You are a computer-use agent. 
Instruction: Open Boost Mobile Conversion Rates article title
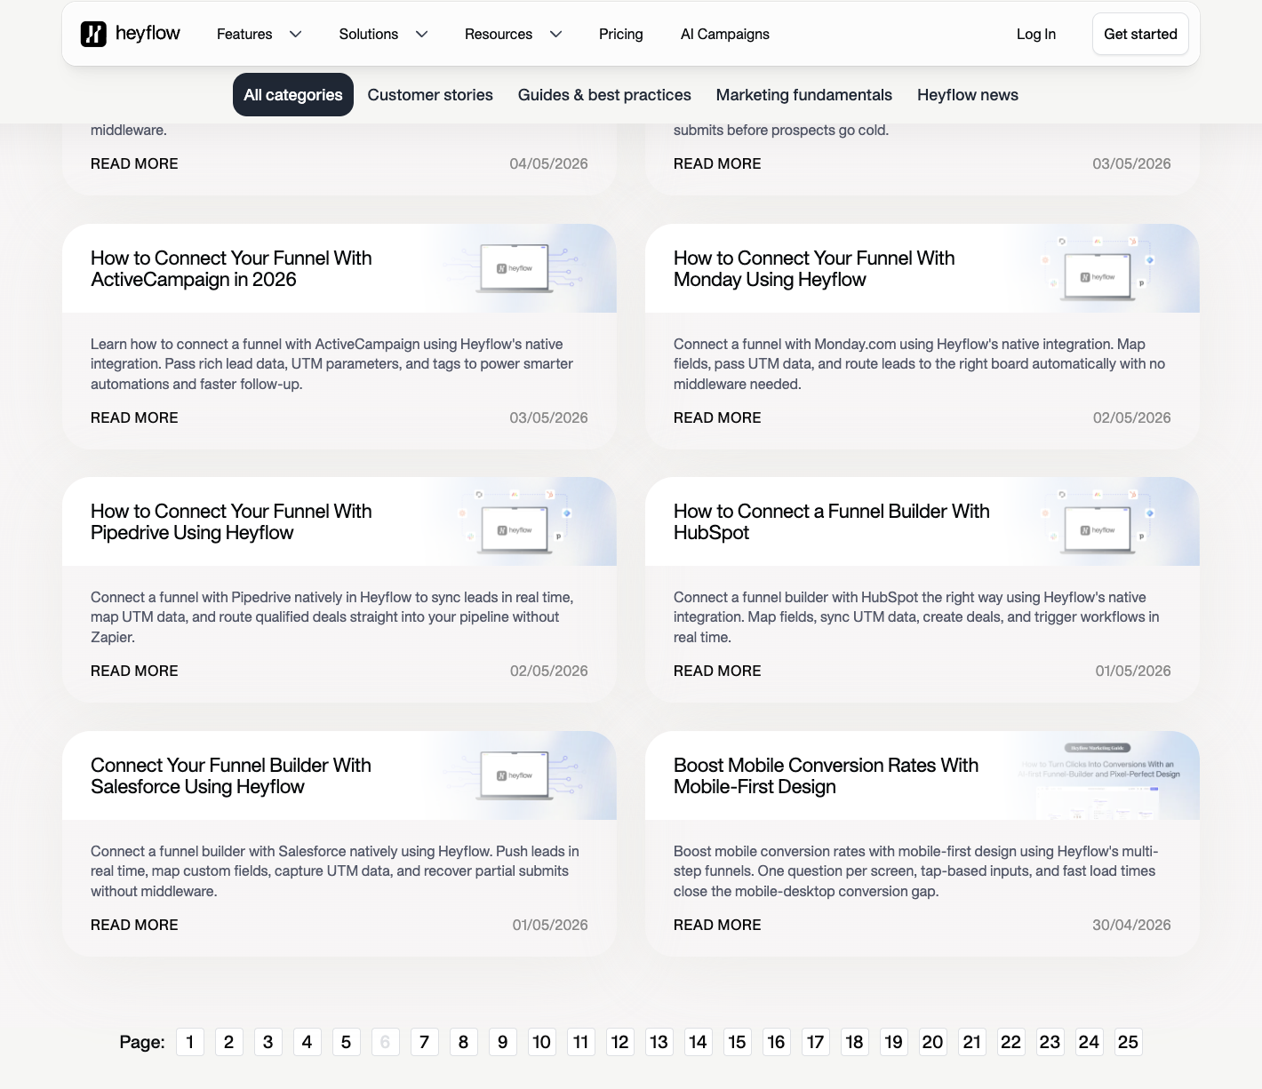(x=826, y=775)
